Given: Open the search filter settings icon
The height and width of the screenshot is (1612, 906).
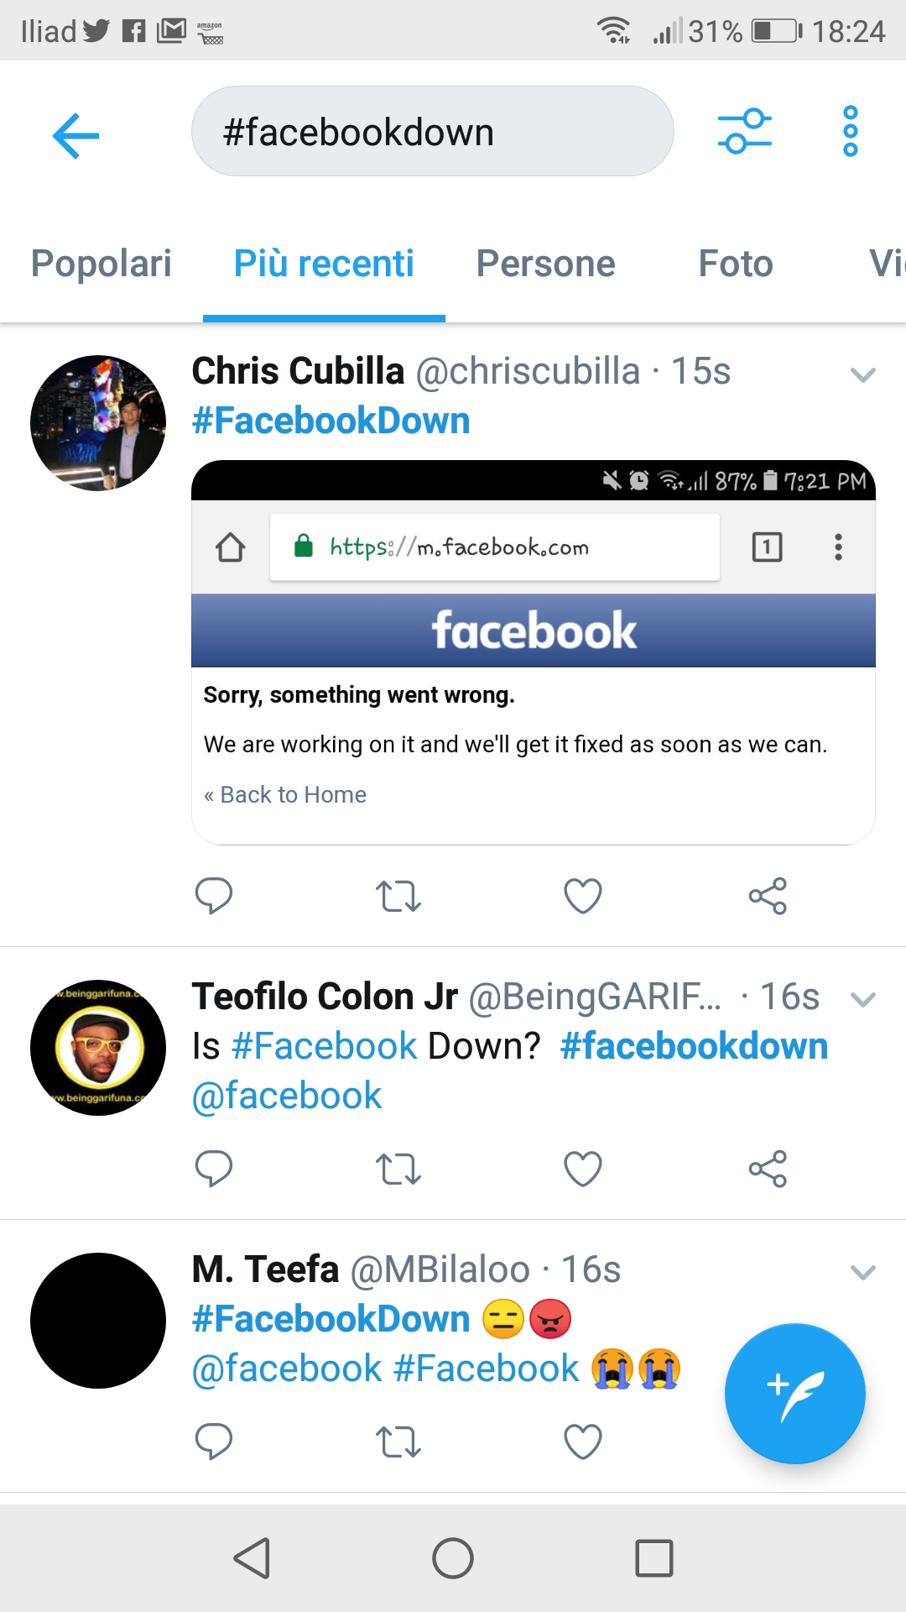Looking at the screenshot, I should click(x=744, y=131).
